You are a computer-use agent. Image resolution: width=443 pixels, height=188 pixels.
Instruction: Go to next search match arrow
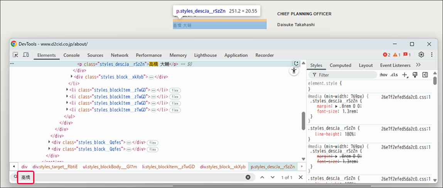(272, 177)
